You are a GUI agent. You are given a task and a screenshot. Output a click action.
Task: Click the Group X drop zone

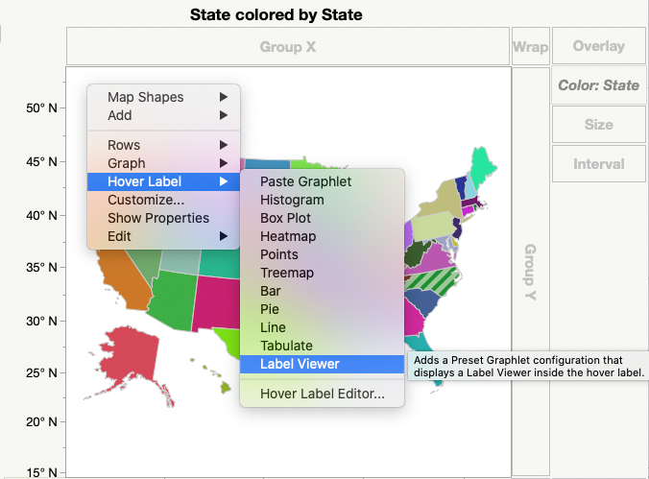click(287, 46)
